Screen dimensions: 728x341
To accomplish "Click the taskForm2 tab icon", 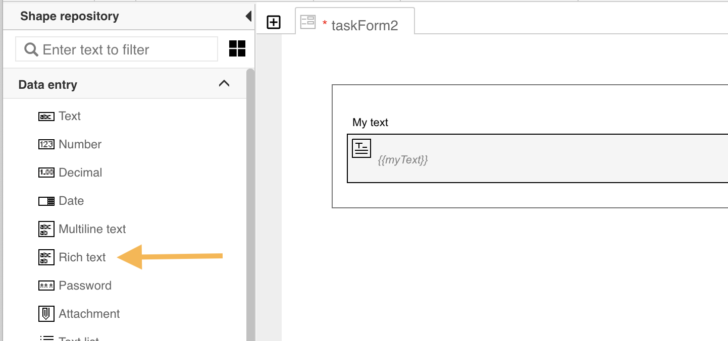I will coord(308,22).
